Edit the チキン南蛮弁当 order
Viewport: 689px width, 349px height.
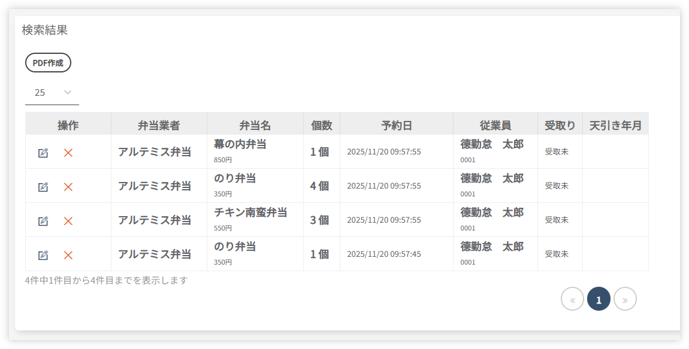tap(43, 221)
